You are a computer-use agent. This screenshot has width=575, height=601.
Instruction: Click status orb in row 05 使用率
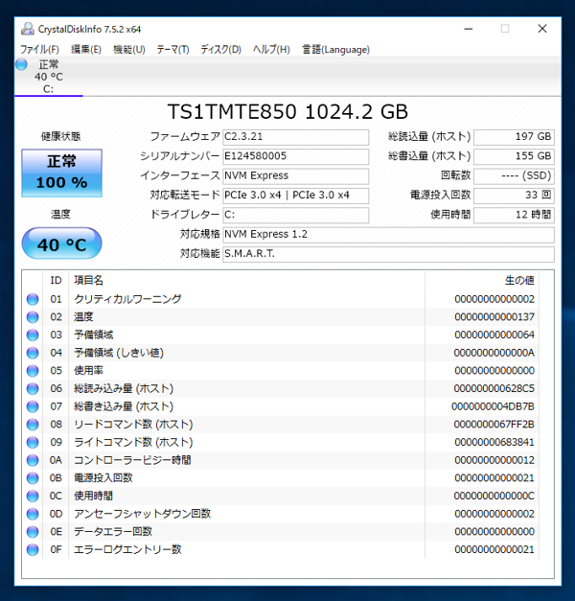(33, 371)
